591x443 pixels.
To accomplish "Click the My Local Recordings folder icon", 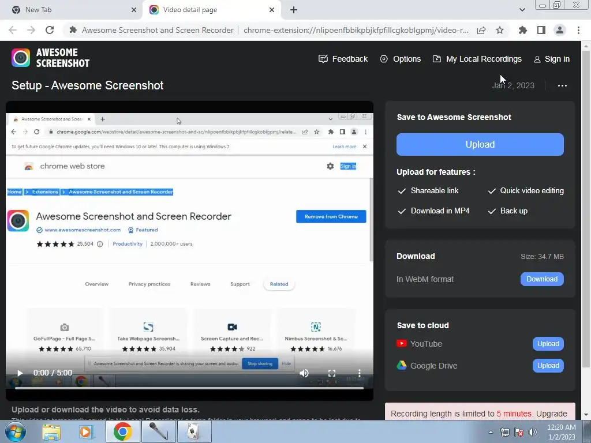I will click(436, 59).
